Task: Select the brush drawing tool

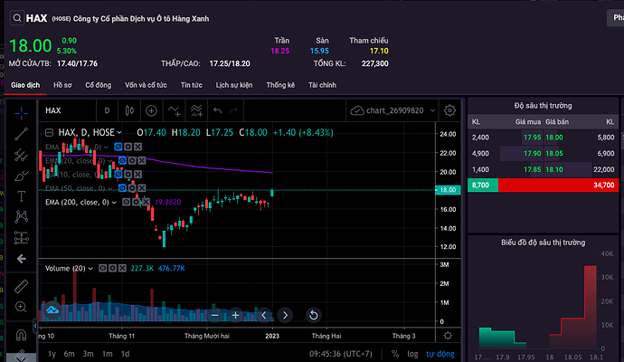Action: tap(21, 176)
